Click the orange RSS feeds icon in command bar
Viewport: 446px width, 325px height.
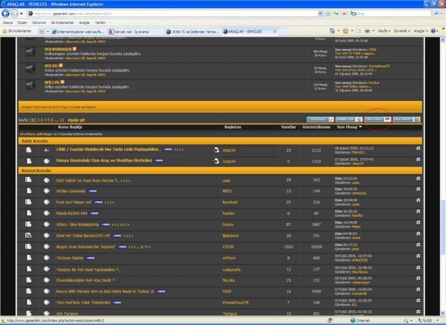[x=346, y=31]
